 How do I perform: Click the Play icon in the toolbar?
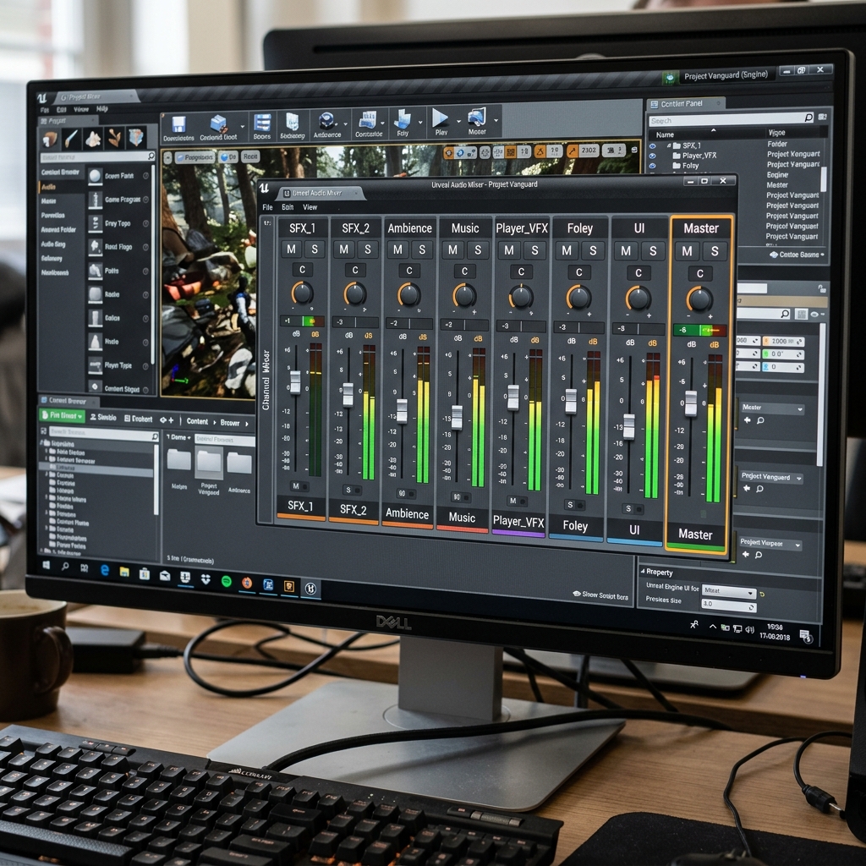click(x=440, y=118)
